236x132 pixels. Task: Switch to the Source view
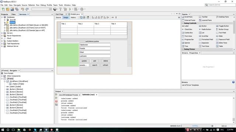58,18
